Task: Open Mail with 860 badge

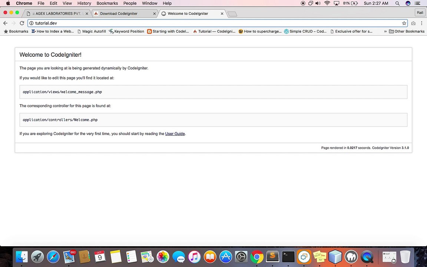Action: click(69, 257)
